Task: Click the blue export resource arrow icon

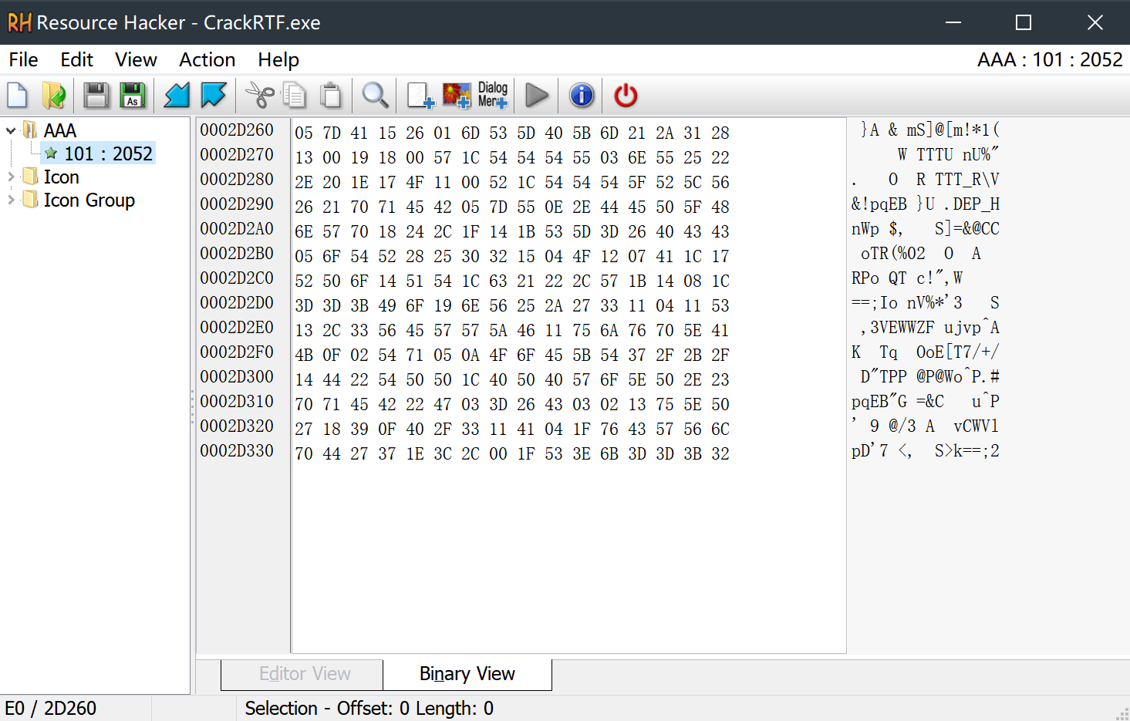Action: click(x=214, y=96)
